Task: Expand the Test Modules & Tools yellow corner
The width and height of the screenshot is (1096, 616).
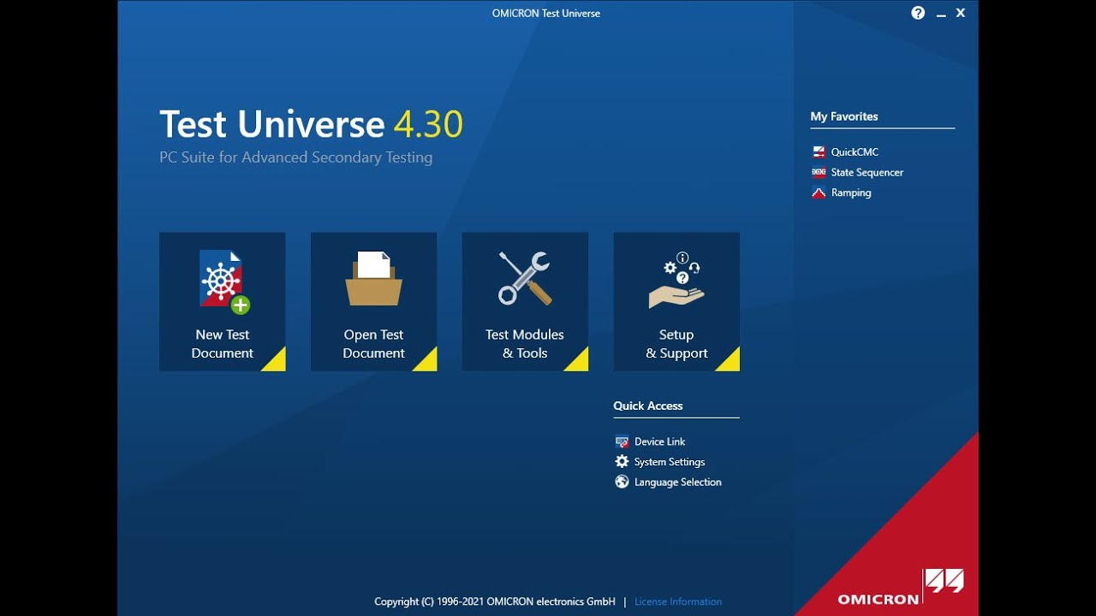Action: 580,363
